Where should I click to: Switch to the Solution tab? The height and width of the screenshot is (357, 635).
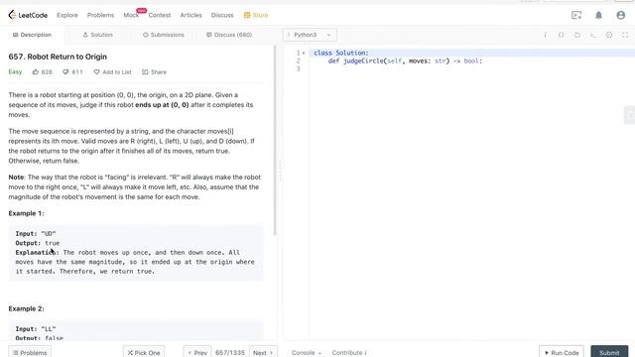coord(97,35)
